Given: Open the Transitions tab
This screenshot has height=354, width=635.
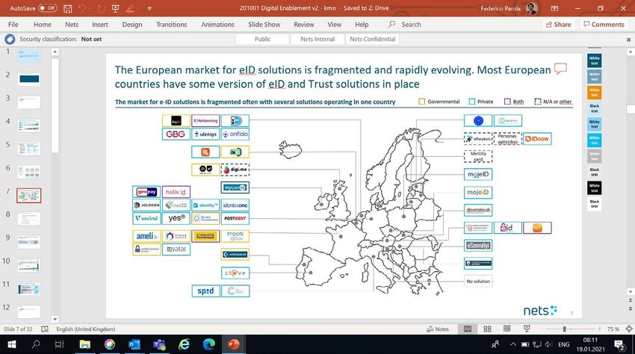Looking at the screenshot, I should pos(172,25).
